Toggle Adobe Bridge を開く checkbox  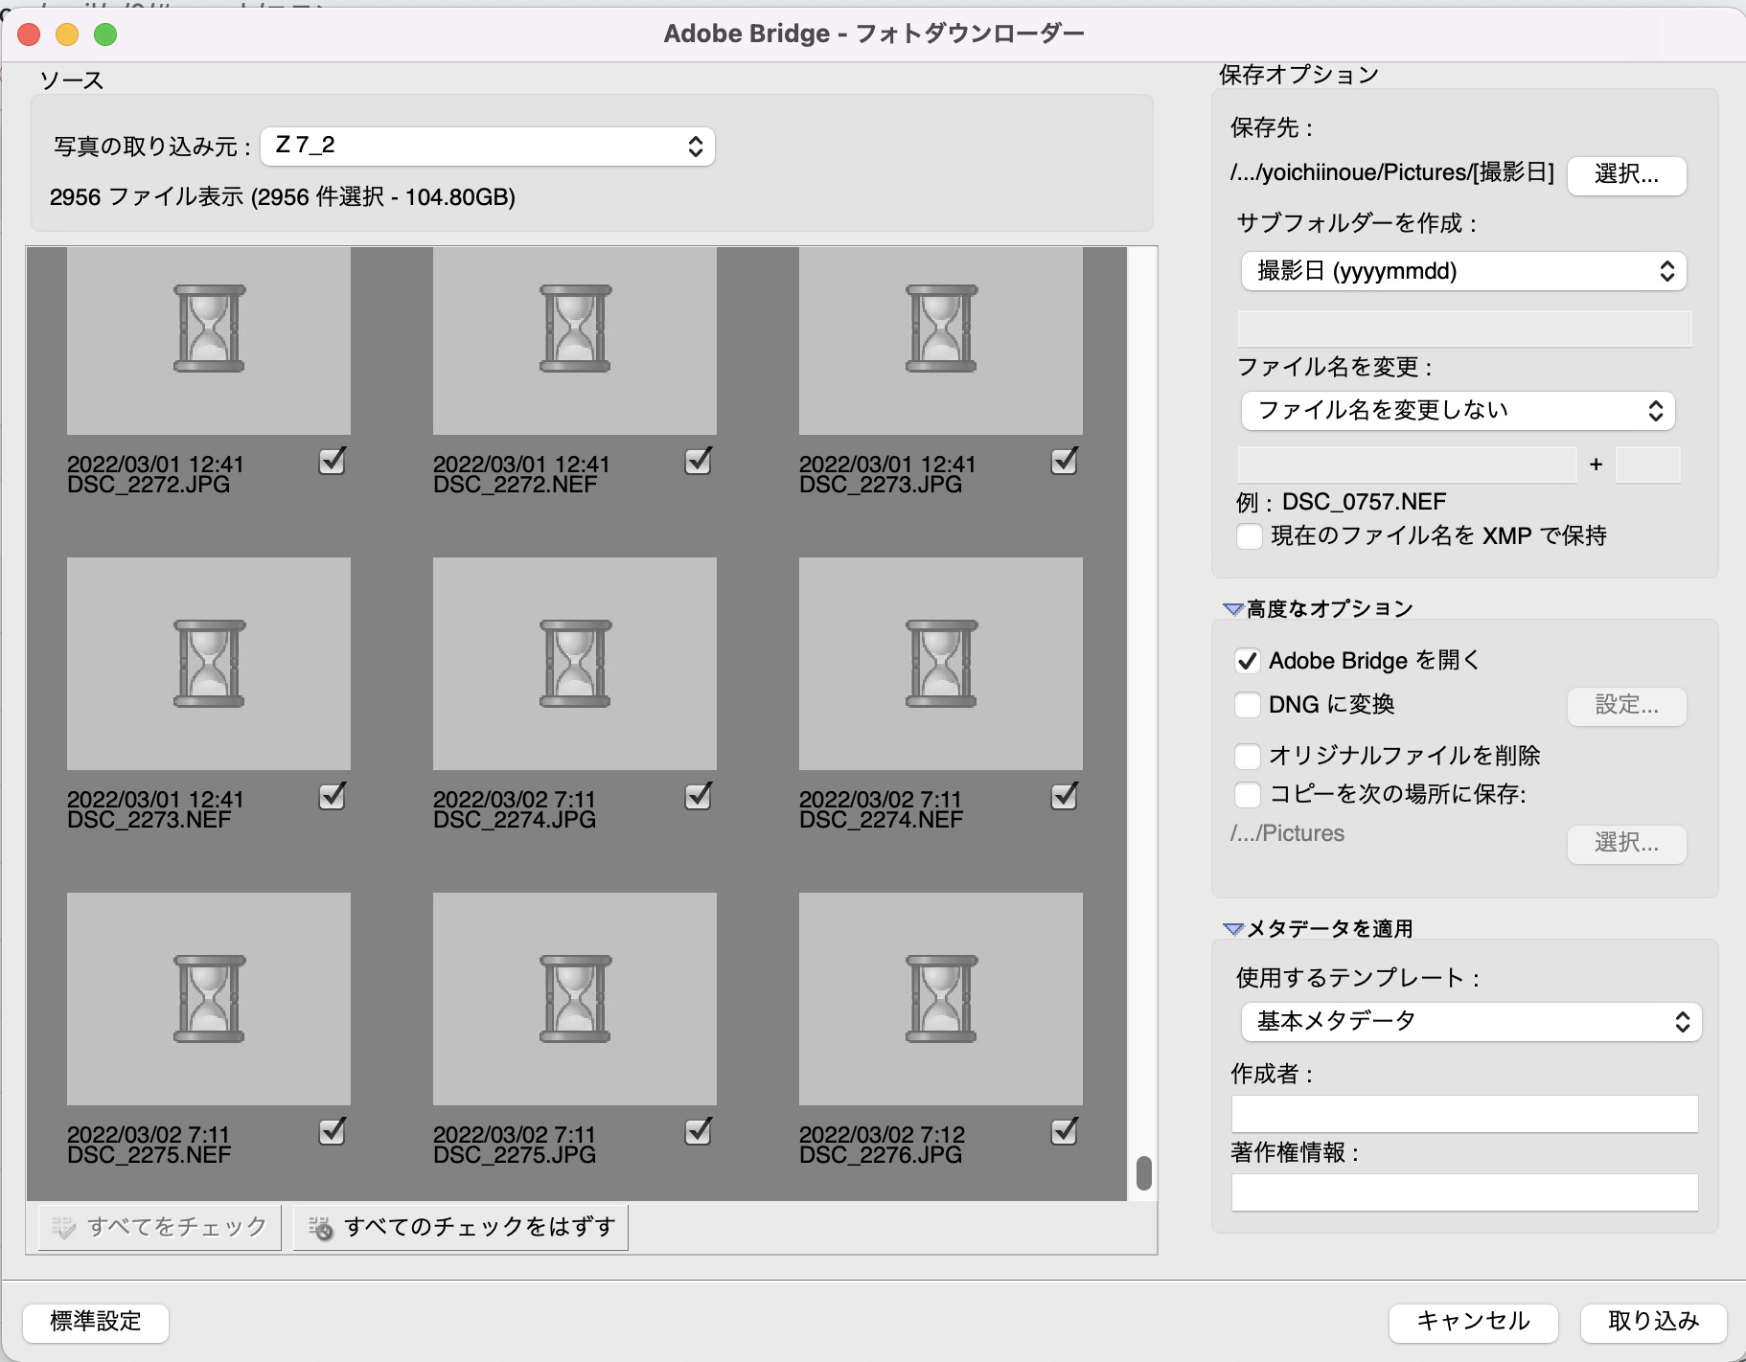tap(1248, 661)
